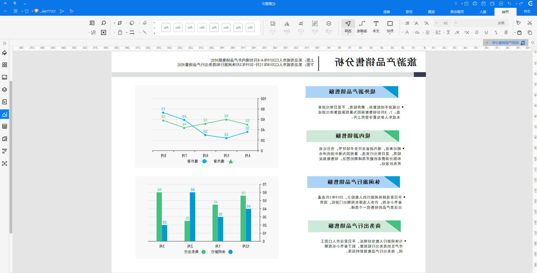Click the increase font size icon
This screenshot has height=273, width=537.
pyautogui.click(x=426, y=23)
